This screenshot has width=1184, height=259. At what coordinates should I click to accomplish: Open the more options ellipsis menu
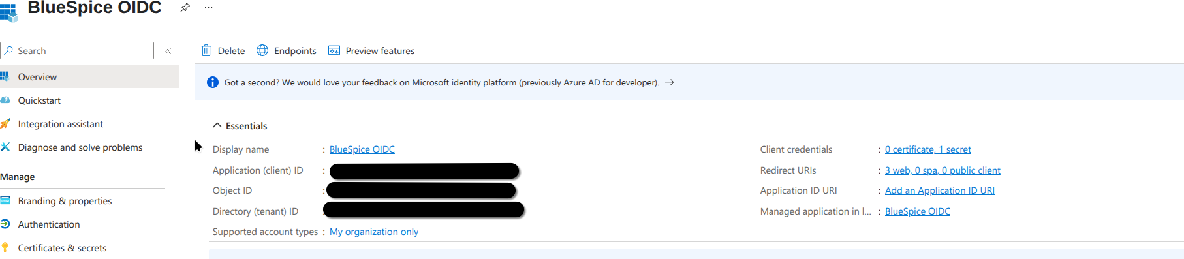pyautogui.click(x=208, y=8)
